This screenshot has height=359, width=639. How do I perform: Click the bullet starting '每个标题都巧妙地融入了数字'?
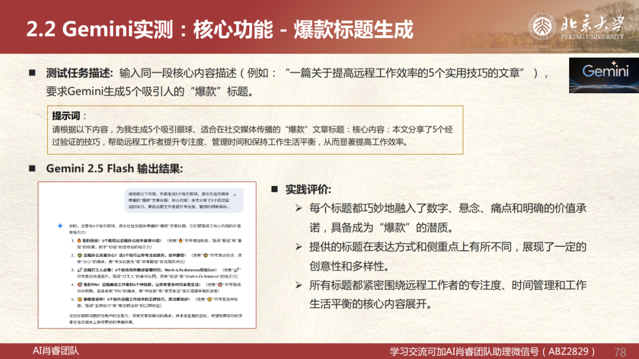point(447,217)
